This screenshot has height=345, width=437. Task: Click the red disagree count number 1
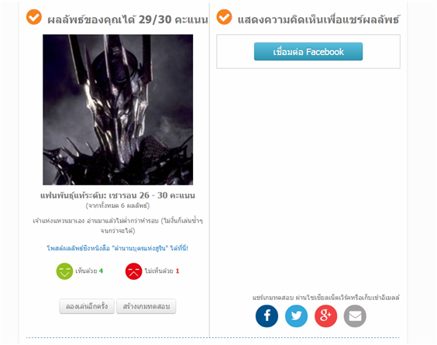tap(177, 271)
